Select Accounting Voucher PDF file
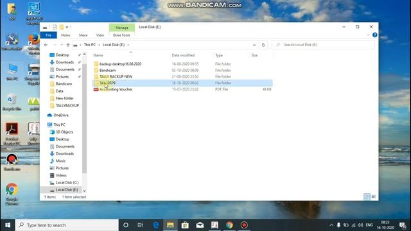411x231 pixels. 116,89
